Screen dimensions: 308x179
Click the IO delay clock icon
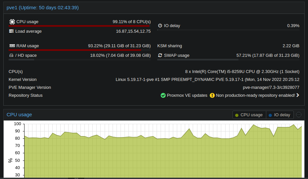click(160, 26)
